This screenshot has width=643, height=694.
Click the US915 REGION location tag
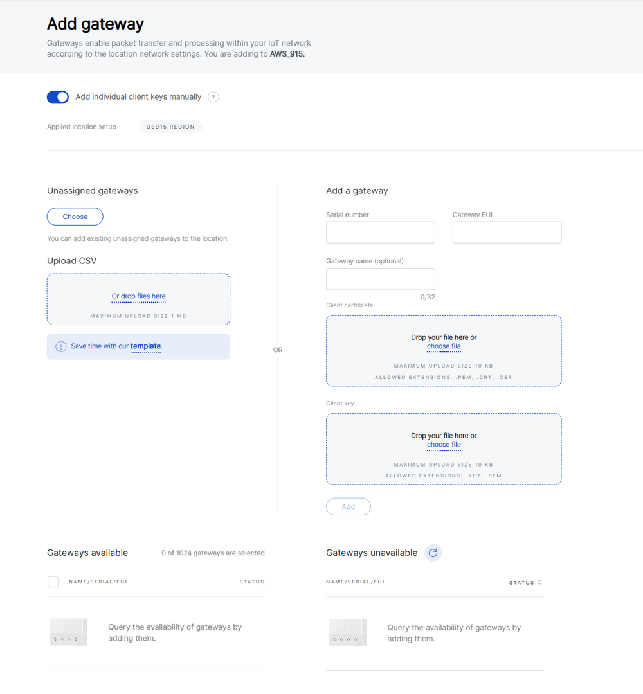pos(170,127)
